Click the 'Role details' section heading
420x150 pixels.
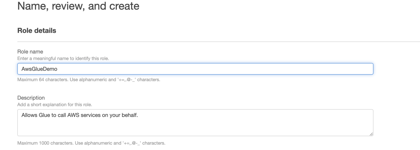coord(37,31)
